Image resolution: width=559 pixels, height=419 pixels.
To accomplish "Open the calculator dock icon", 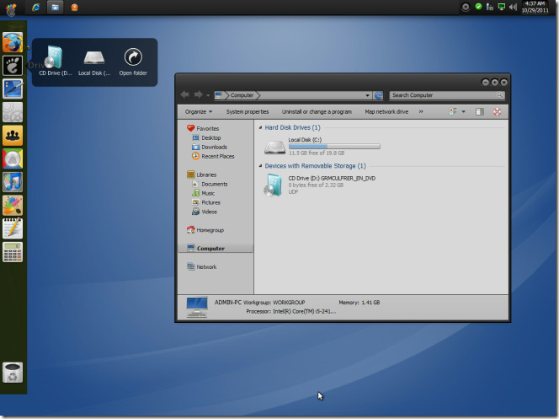I will click(13, 252).
